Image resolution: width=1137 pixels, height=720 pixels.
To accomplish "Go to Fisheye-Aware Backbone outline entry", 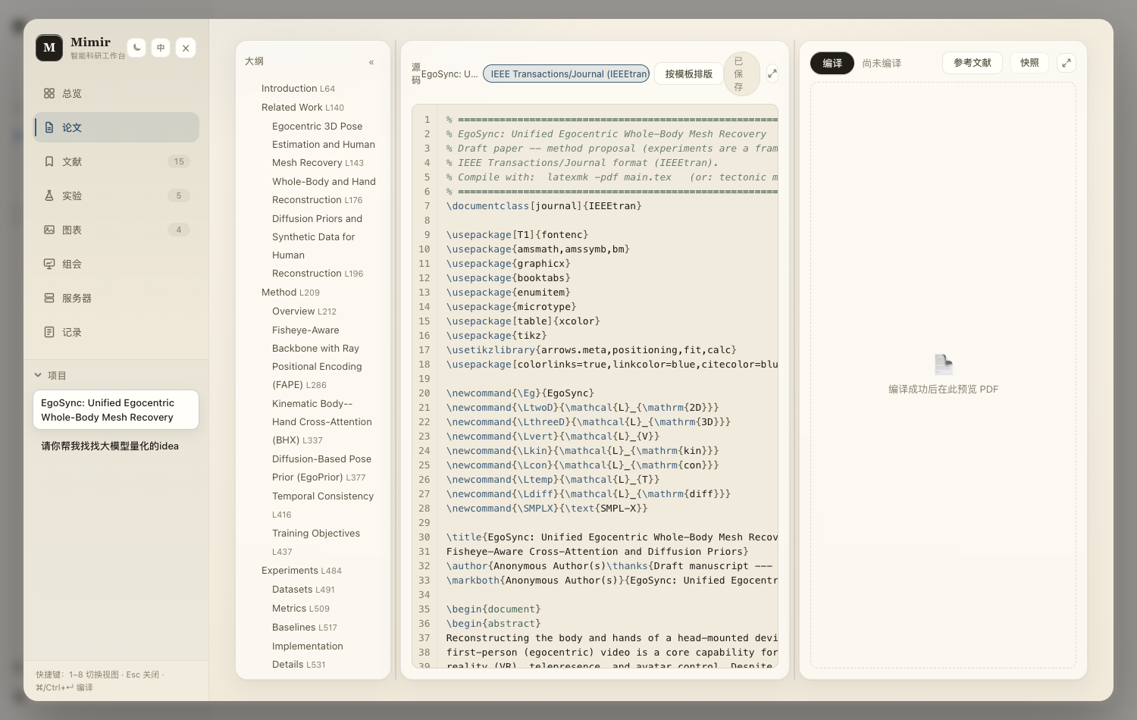I will point(317,358).
